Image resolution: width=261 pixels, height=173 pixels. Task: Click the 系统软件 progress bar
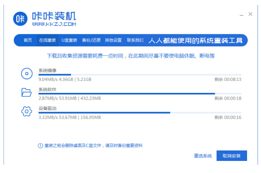click(140, 94)
